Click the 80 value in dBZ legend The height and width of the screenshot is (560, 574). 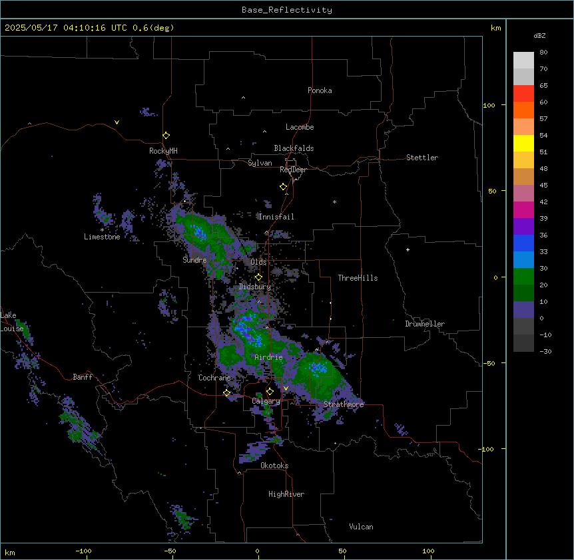click(x=543, y=53)
